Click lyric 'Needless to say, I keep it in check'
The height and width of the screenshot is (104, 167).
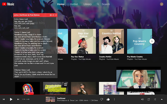28,35
